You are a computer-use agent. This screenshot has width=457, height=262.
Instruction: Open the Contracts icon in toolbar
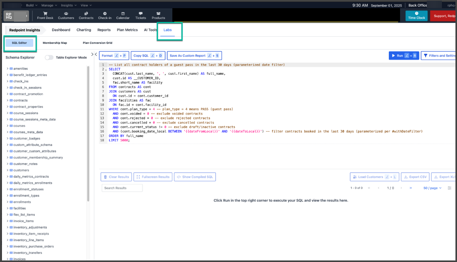click(x=86, y=14)
